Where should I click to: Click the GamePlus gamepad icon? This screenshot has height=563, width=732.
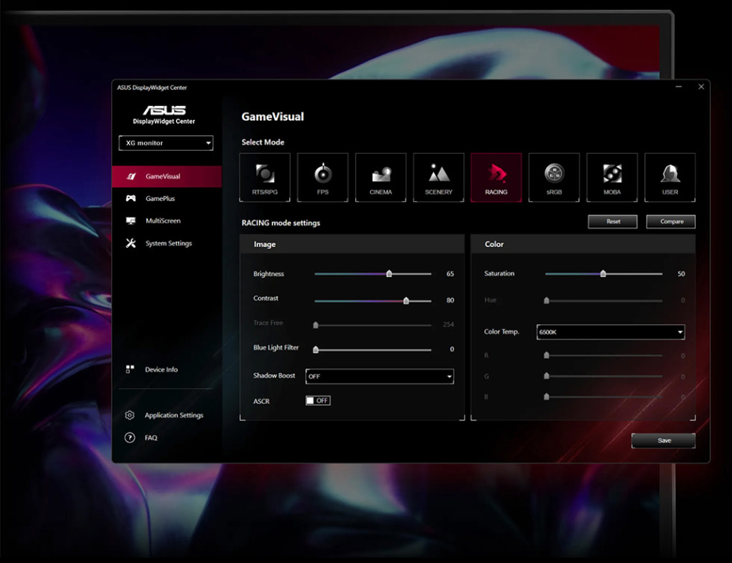pyautogui.click(x=131, y=198)
